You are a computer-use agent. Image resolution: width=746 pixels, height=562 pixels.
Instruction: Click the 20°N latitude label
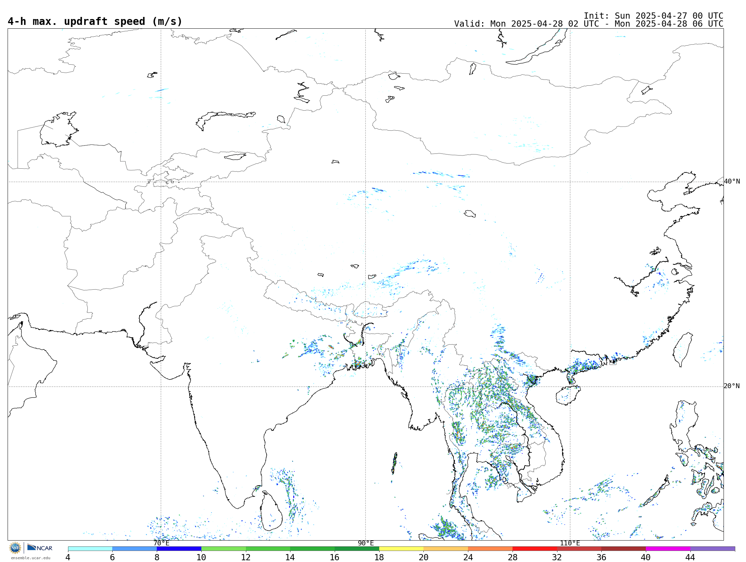[x=732, y=386]
